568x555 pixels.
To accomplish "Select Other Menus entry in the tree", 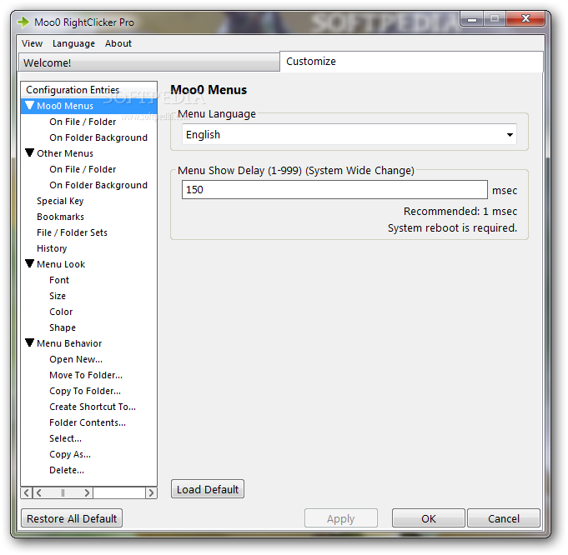I will [x=65, y=153].
